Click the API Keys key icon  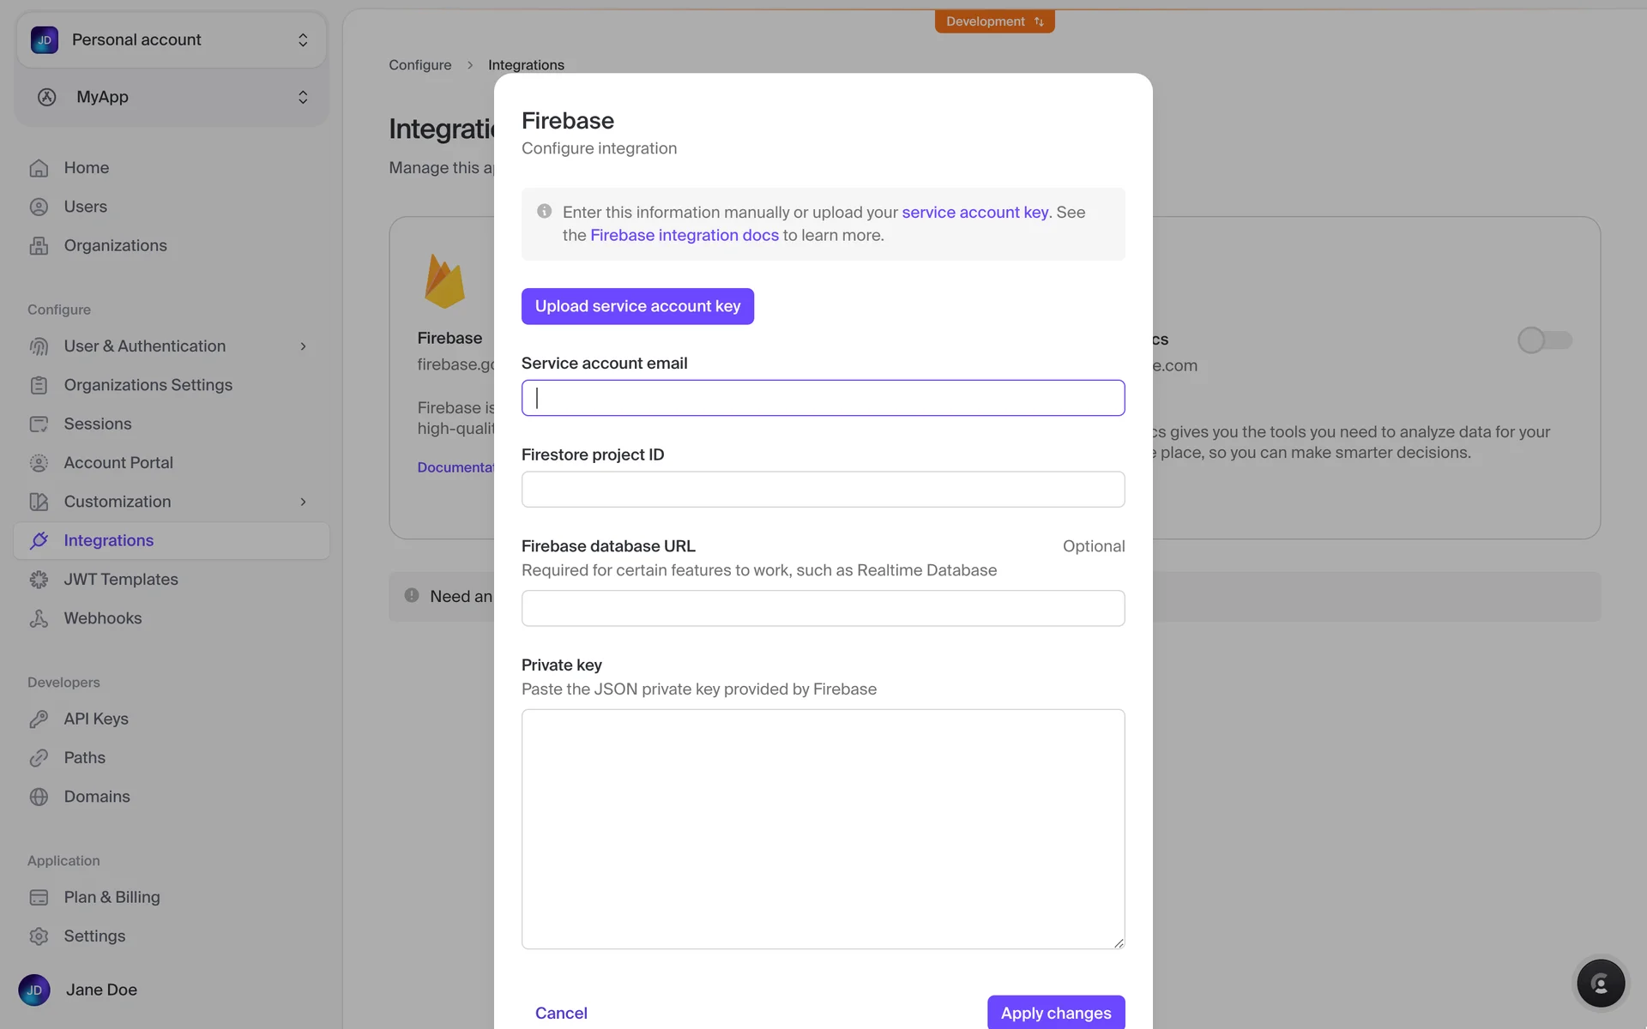click(39, 719)
